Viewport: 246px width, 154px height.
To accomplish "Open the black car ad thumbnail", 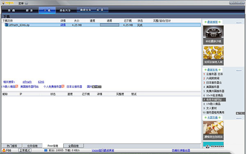I will pos(213,35).
